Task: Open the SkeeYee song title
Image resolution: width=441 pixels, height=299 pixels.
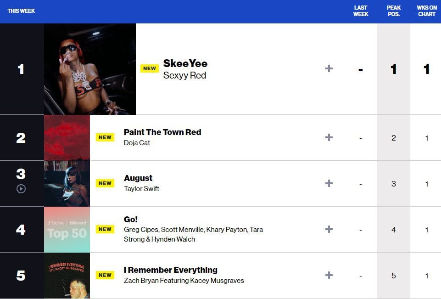Action: [x=185, y=63]
